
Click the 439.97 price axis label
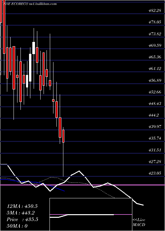point(154,127)
